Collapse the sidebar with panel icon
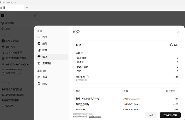The image size is (185, 120). tap(36, 16)
